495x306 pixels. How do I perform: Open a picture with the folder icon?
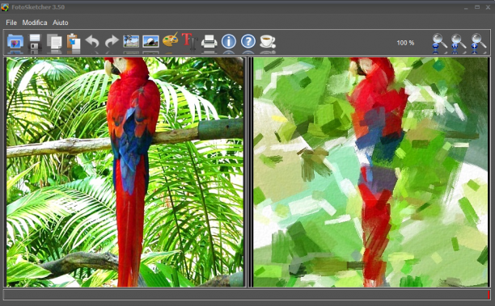(x=15, y=42)
